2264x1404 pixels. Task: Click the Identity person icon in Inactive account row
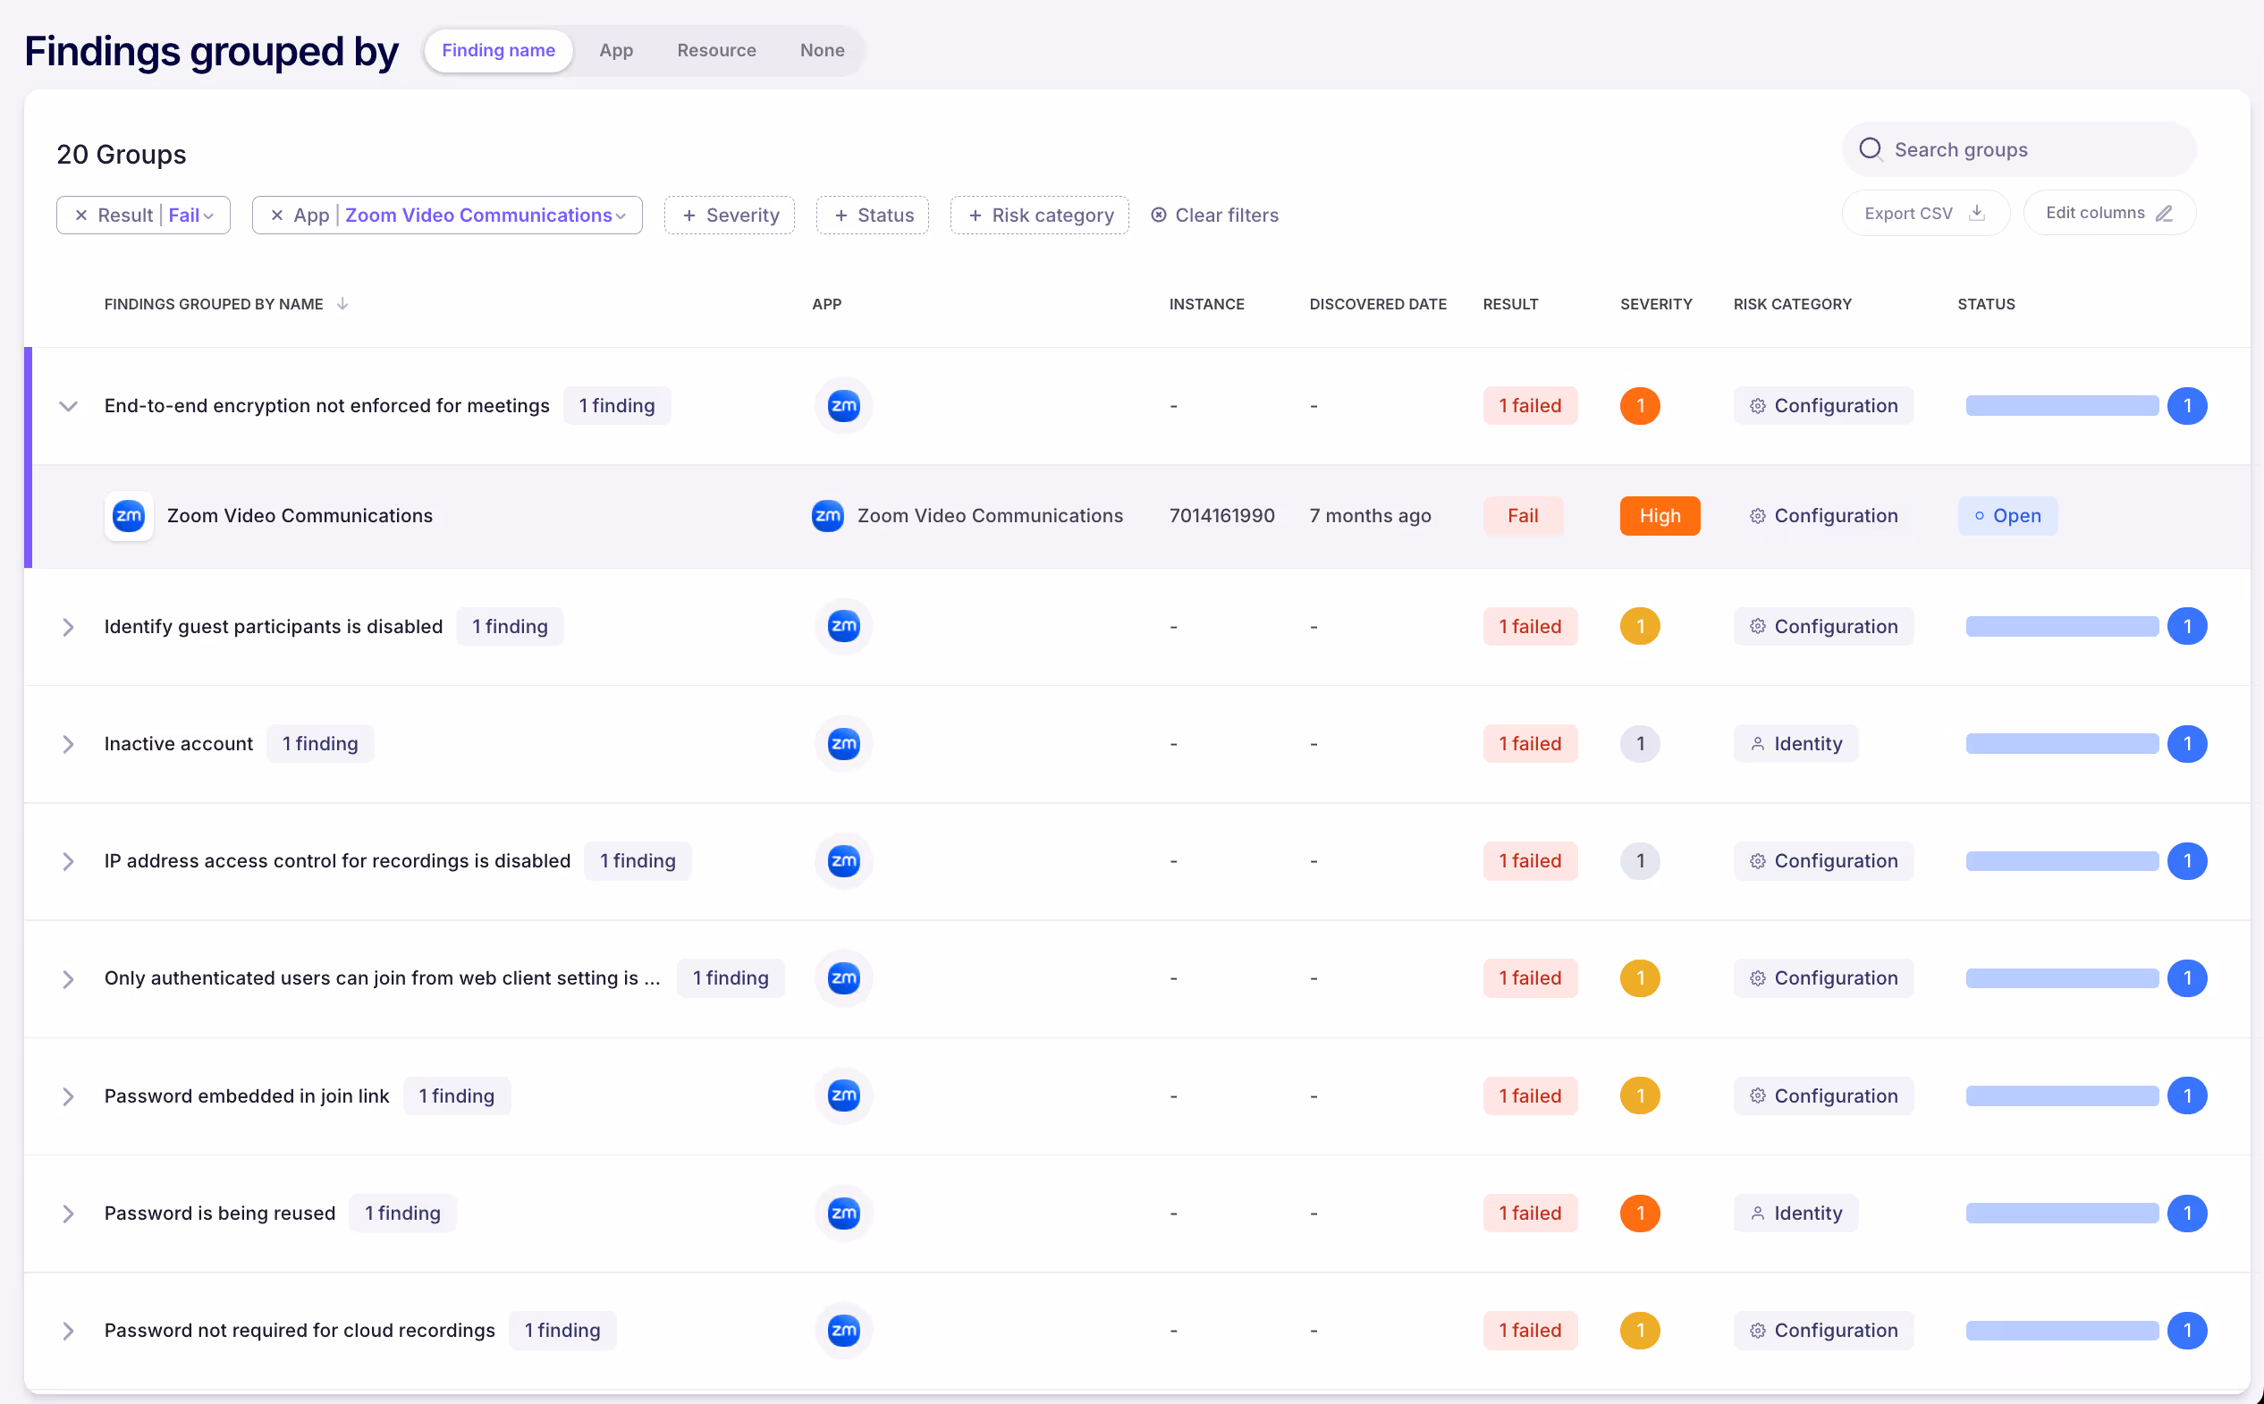1757,744
